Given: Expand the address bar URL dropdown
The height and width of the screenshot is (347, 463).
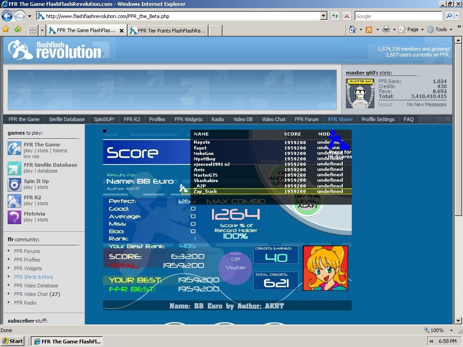Looking at the screenshot, I should coord(324,16).
